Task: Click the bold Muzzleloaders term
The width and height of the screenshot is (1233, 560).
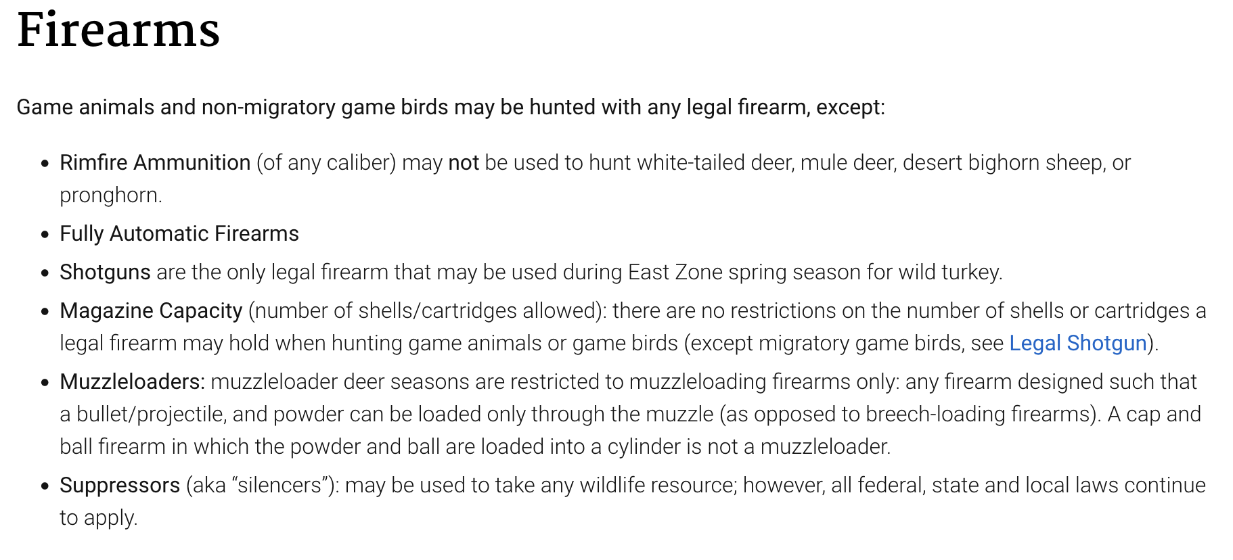Action: pos(132,381)
